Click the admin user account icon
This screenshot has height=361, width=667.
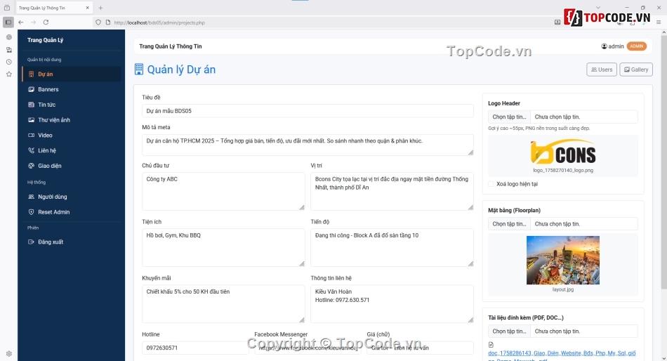(604, 46)
